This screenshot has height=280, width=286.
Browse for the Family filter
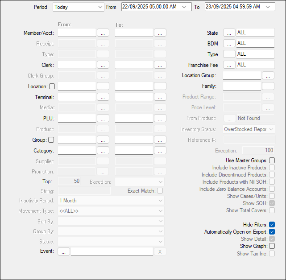[268, 86]
